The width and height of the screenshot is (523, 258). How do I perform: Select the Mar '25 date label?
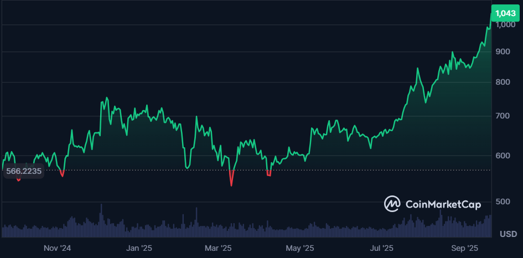(219, 247)
